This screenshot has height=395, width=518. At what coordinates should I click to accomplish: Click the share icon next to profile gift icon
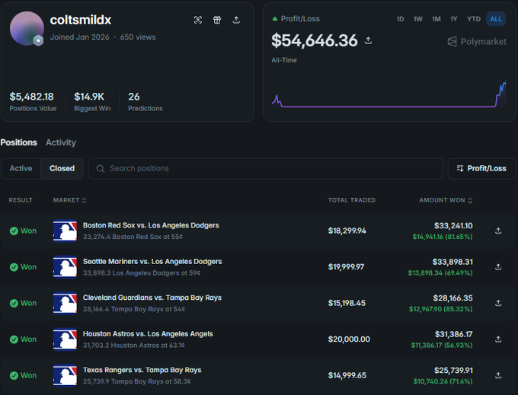(x=236, y=20)
